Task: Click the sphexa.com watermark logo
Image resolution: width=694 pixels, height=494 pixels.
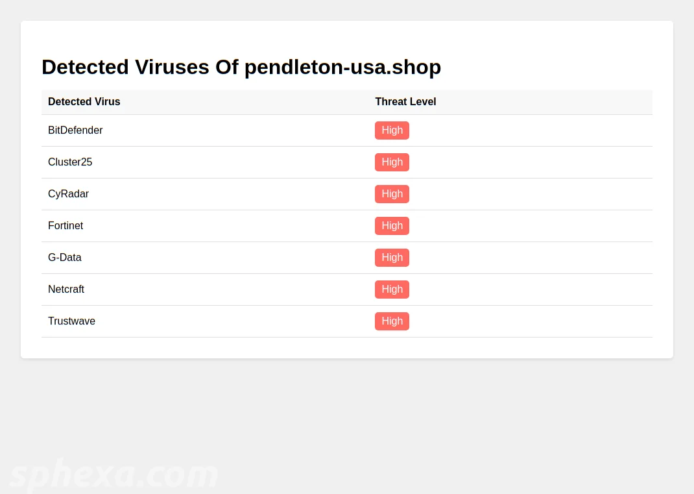Action: pyautogui.click(x=114, y=475)
